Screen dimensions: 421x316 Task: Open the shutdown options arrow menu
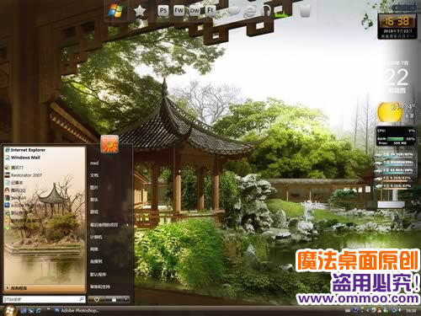tap(125, 299)
